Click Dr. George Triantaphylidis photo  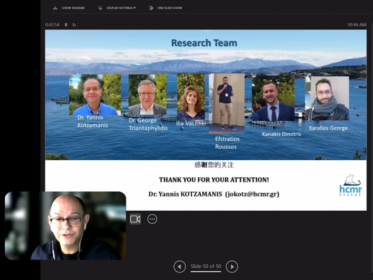pyautogui.click(x=147, y=95)
